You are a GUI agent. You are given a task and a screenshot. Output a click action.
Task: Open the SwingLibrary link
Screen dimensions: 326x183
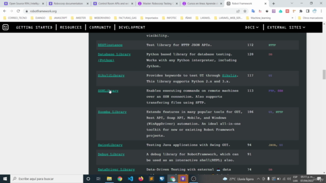110,145
